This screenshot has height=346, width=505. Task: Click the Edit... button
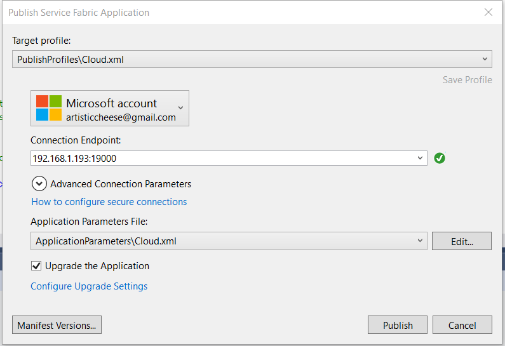tap(462, 241)
